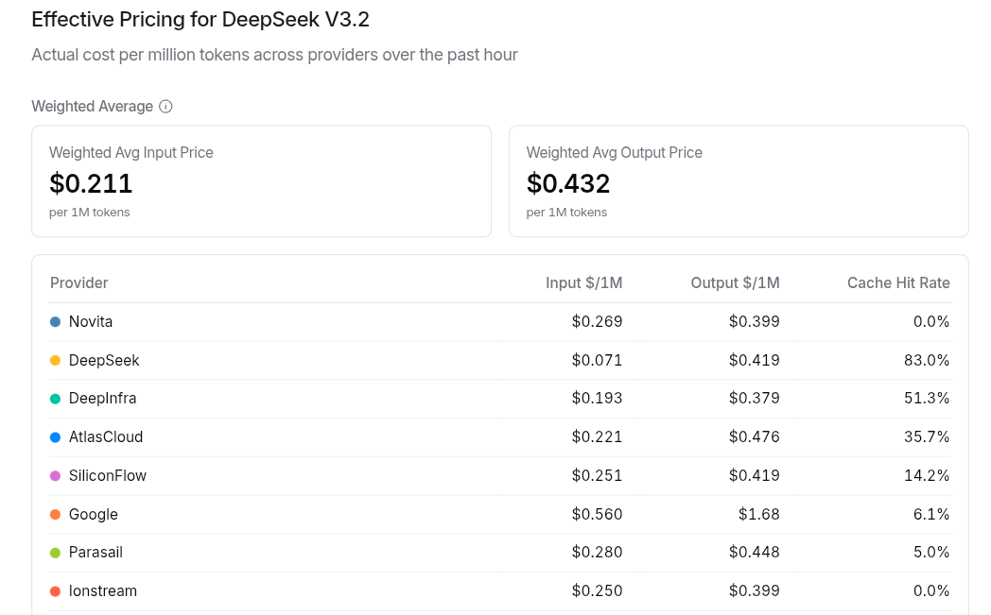Image resolution: width=991 pixels, height=615 pixels.
Task: Click Novita's $0.399 output price
Action: coord(754,322)
